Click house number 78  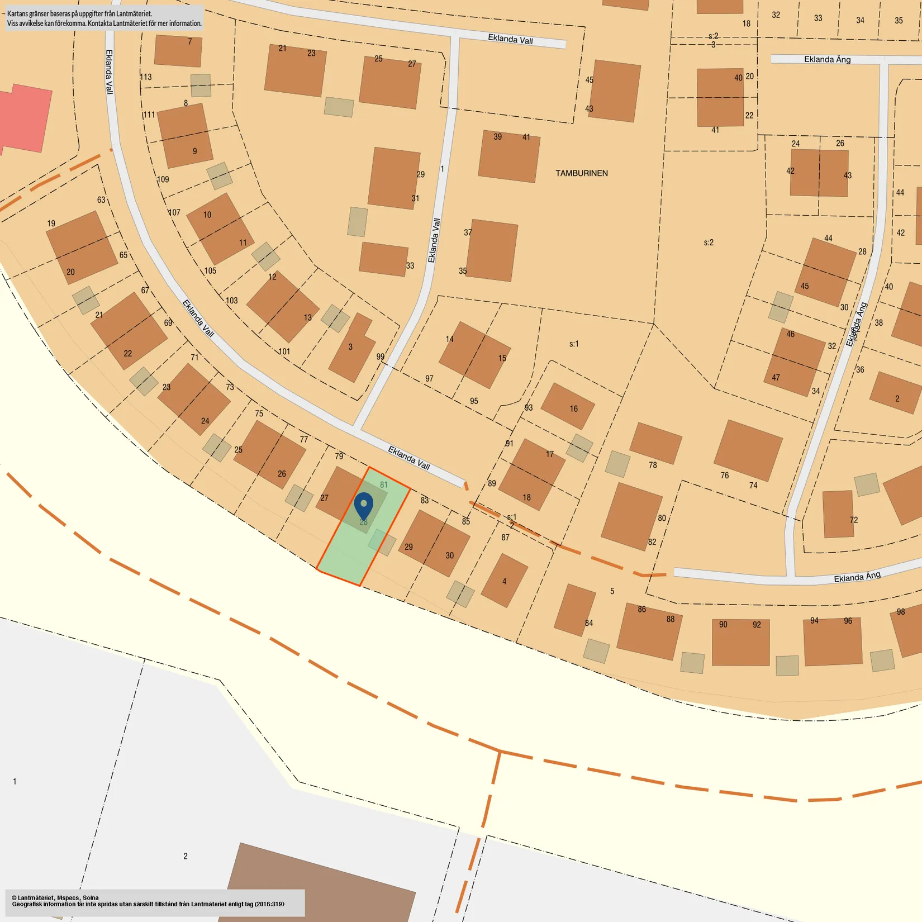point(655,444)
